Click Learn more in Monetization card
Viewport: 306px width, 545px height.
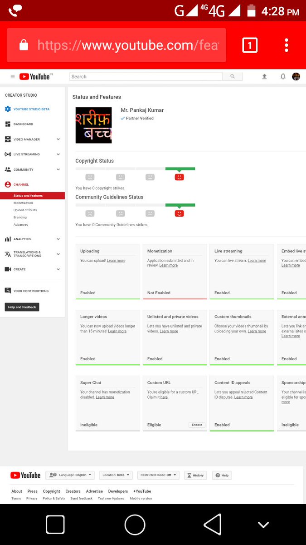pyautogui.click(x=169, y=265)
